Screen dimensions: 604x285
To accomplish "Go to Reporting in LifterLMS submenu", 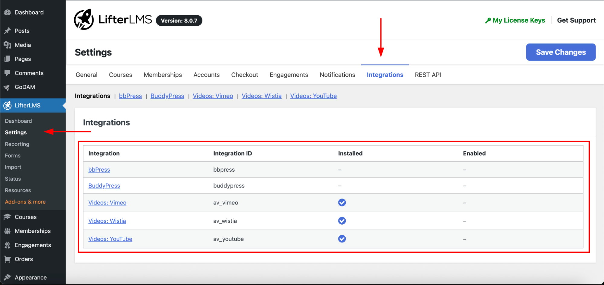I will [17, 144].
